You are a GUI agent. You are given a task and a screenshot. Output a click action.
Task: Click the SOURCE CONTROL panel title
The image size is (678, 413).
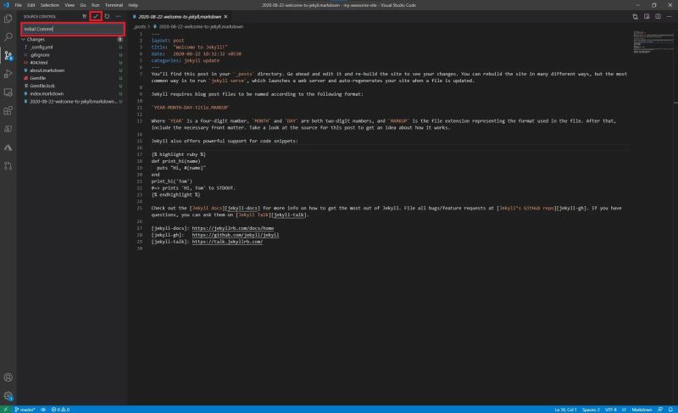[x=39, y=16]
